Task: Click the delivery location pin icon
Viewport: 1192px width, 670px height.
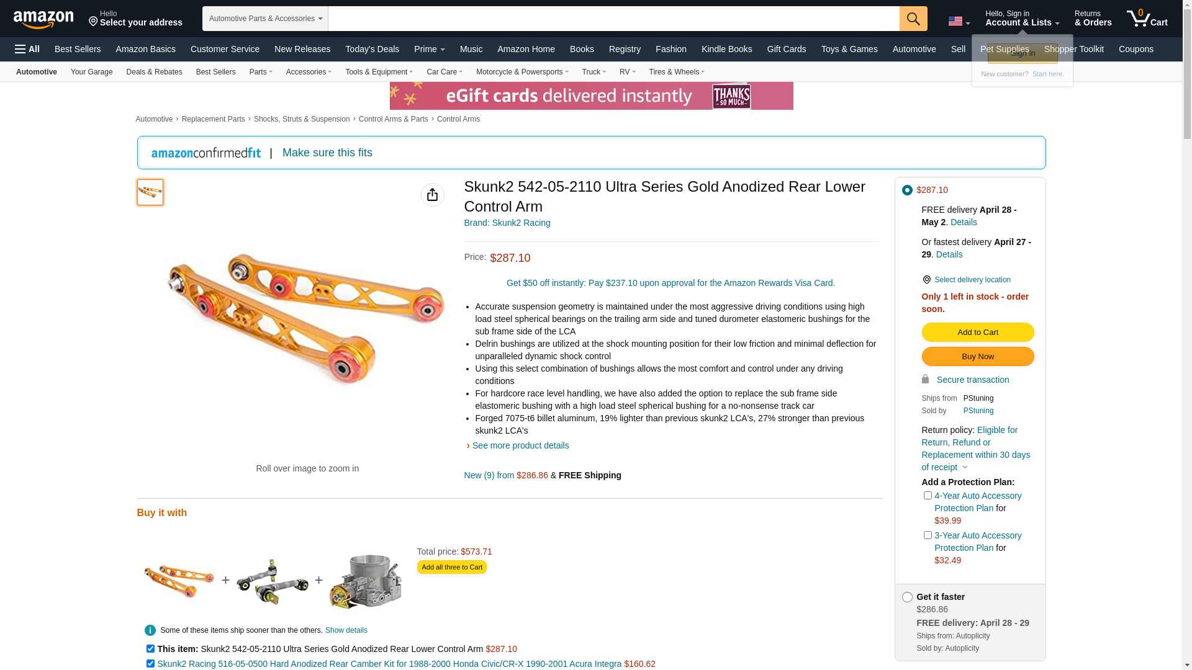Action: tap(927, 280)
